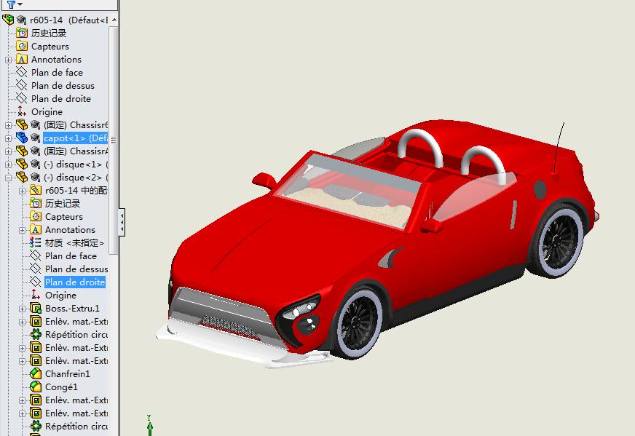Click the first Répétition circulaire pattern icon
Screen dimensions: 635x436
pos(36,335)
